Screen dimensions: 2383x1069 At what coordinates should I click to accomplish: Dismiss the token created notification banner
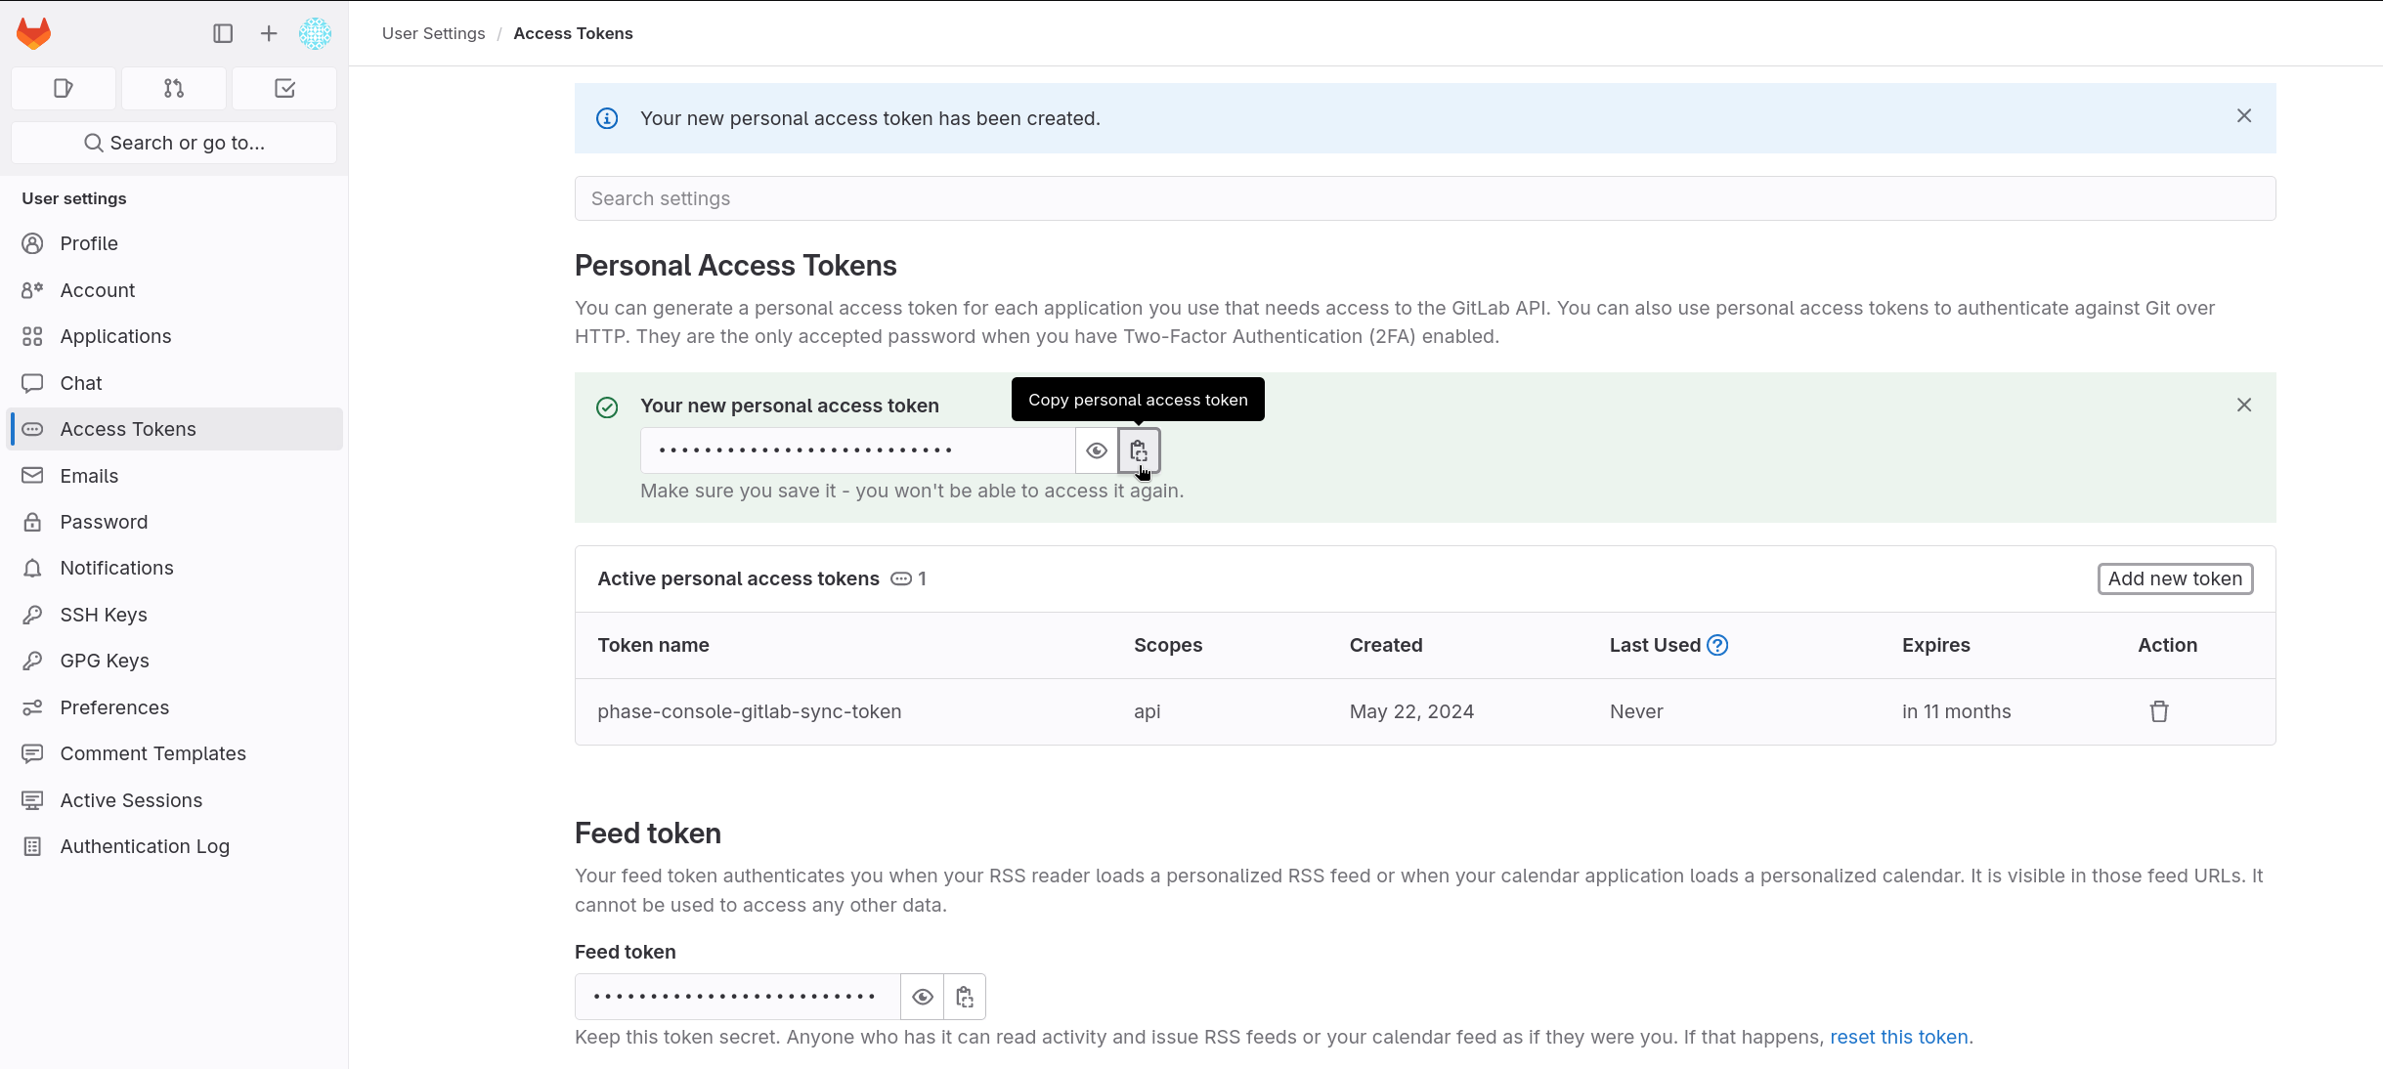[x=2243, y=115]
